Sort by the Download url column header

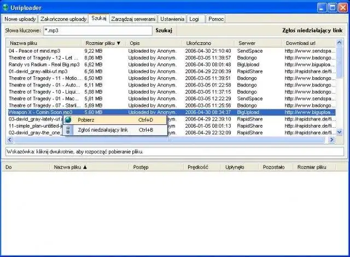pyautogui.click(x=309, y=43)
